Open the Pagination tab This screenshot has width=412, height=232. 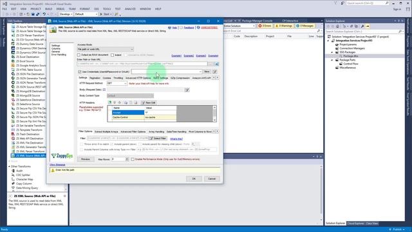click(x=95, y=78)
